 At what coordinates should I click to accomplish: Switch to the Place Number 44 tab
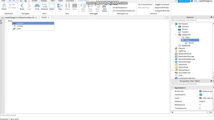tap(19, 18)
